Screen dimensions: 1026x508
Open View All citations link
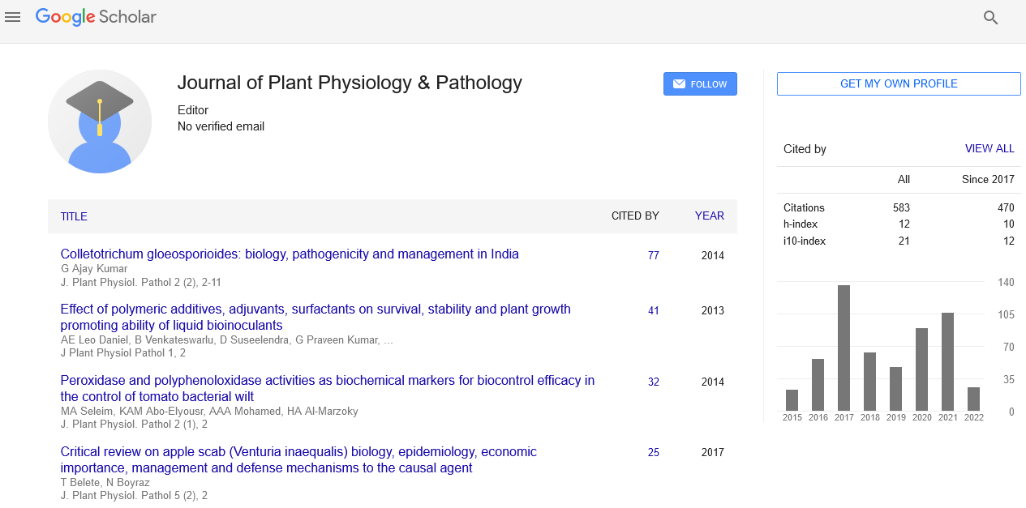pyautogui.click(x=990, y=149)
